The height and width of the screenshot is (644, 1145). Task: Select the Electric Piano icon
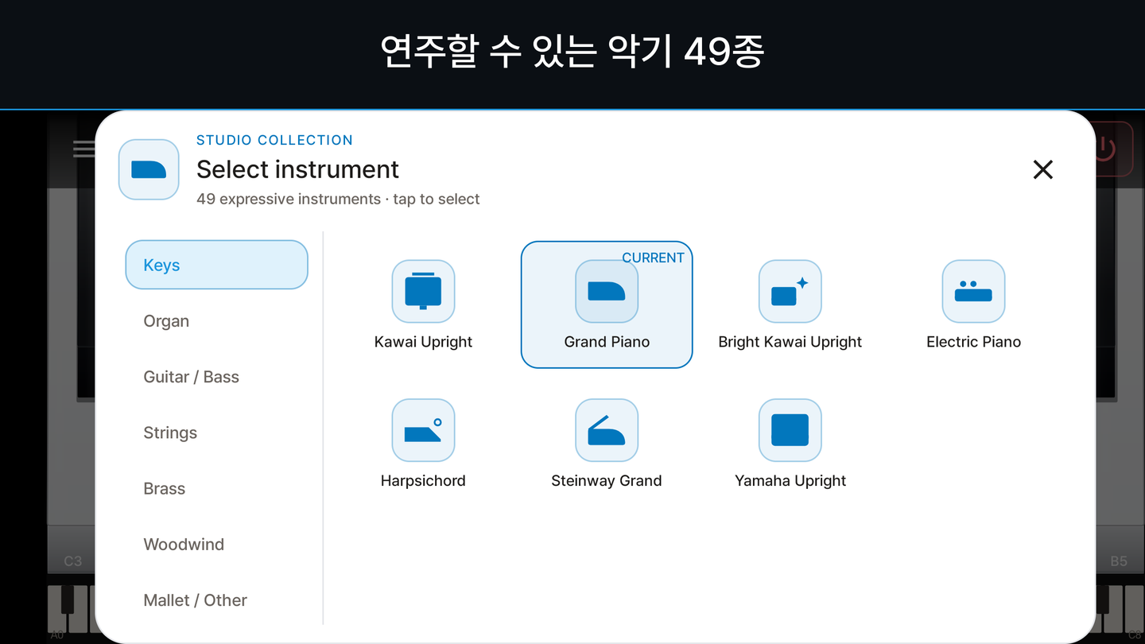point(974,291)
